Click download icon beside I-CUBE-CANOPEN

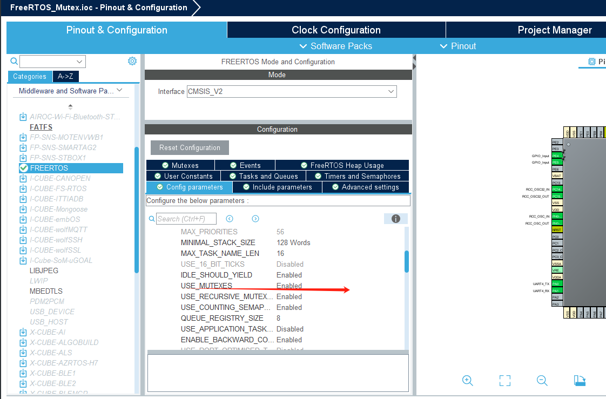[23, 178]
